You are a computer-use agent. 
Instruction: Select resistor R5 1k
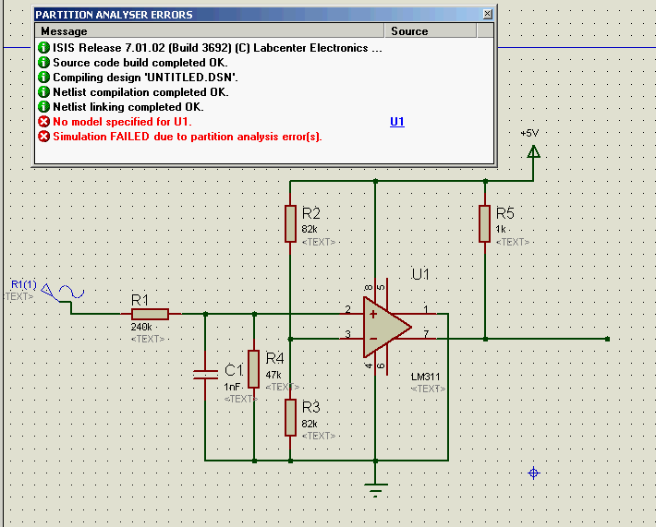[x=484, y=223]
